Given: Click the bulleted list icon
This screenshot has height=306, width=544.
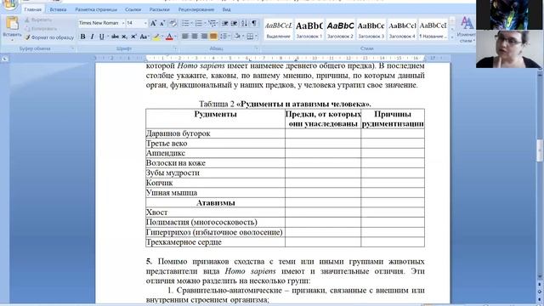Looking at the screenshot, I should [x=185, y=23].
